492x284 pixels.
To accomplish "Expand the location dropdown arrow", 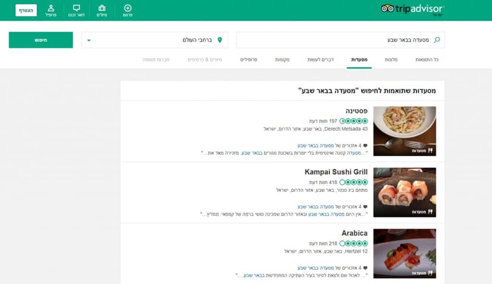I will pyautogui.click(x=89, y=40).
